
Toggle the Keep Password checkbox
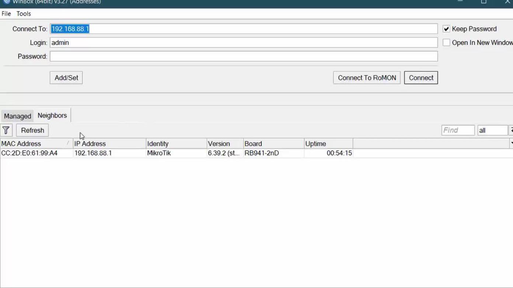(446, 29)
